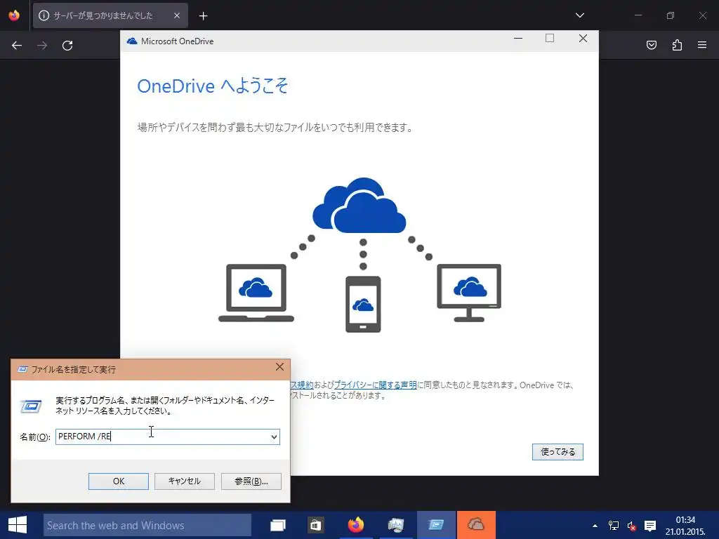Minimize the Microsoft OneDrive window
719x539 pixels.
point(518,39)
